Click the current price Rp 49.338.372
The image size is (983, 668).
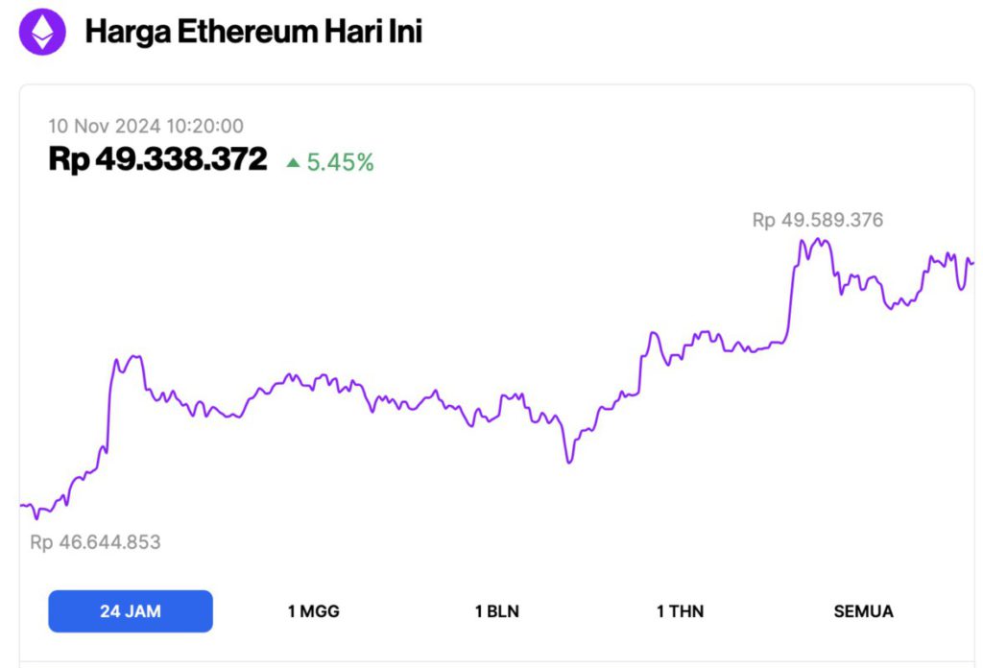click(157, 160)
